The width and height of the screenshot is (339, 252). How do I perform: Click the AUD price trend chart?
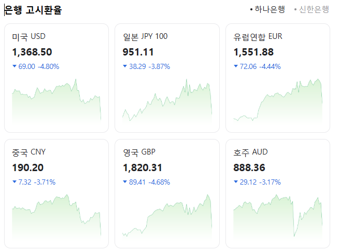click(x=278, y=217)
